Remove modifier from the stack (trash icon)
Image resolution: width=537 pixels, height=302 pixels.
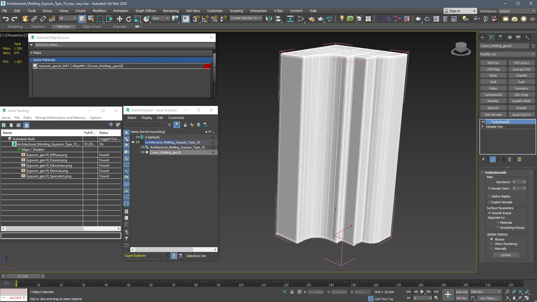click(510, 159)
